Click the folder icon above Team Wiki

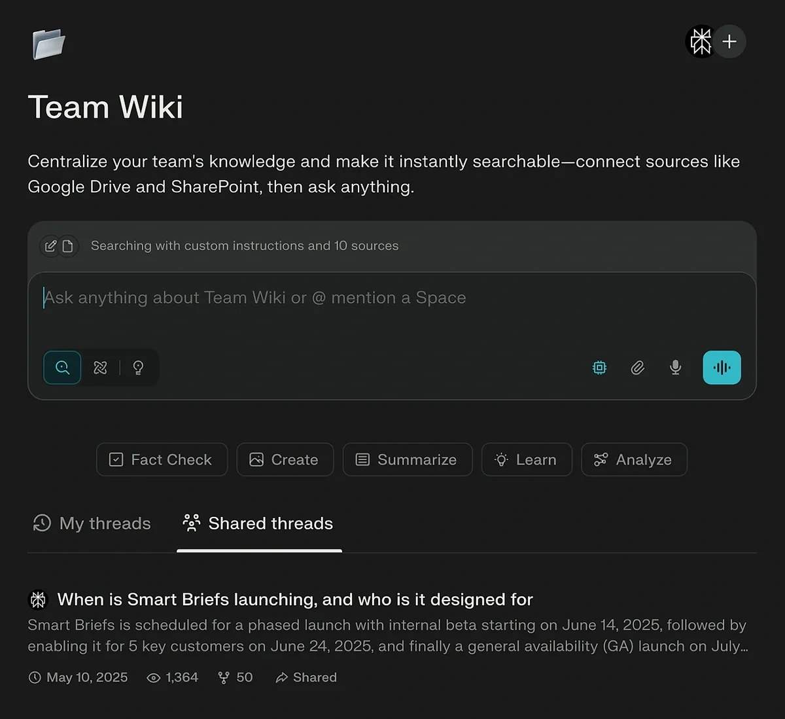coord(49,44)
